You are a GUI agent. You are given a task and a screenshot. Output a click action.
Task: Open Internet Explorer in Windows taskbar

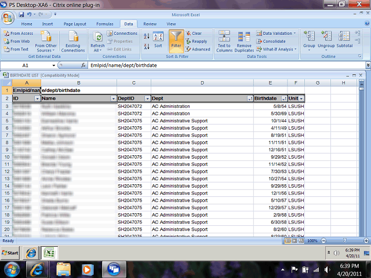(x=37, y=269)
